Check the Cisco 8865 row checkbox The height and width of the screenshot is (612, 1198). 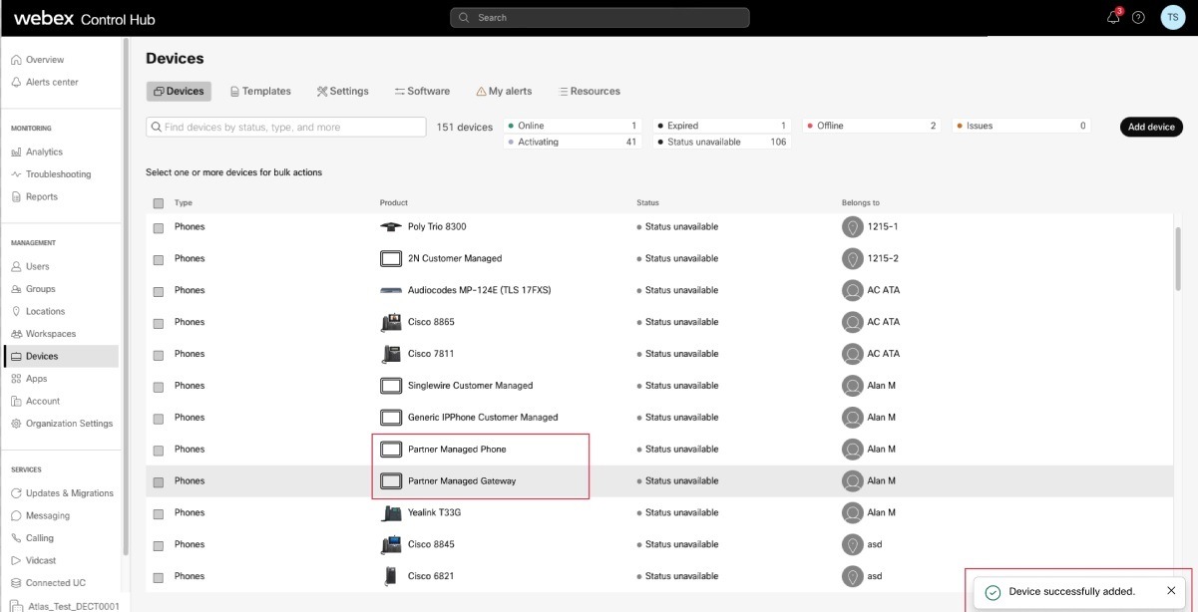point(158,322)
